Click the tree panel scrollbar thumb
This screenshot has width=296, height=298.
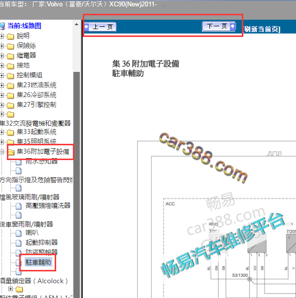pyautogui.click(x=76, y=184)
